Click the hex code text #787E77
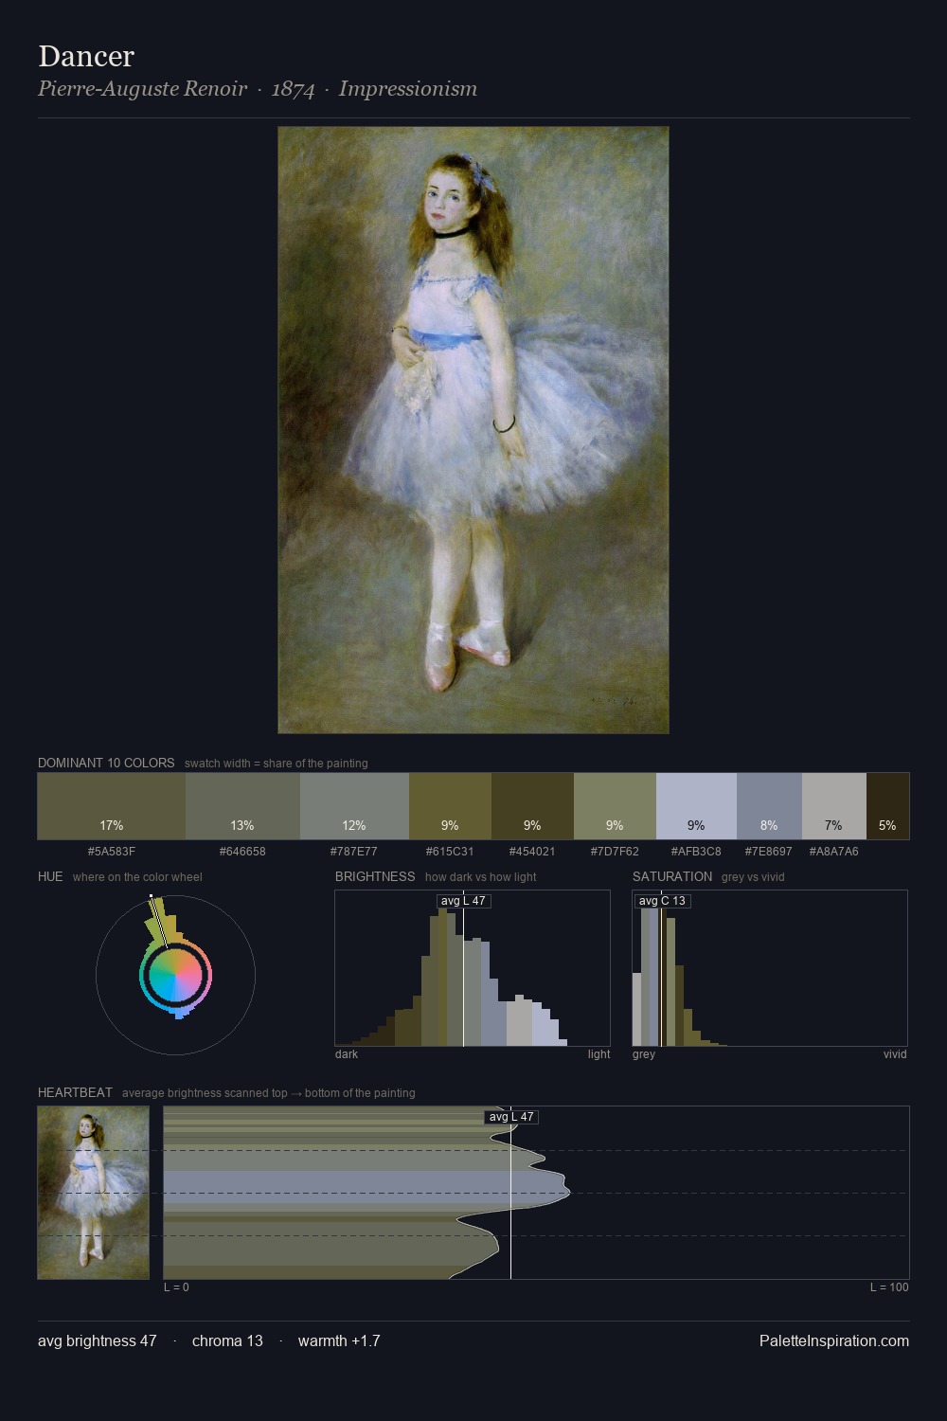This screenshot has height=1421, width=947. pos(354,852)
